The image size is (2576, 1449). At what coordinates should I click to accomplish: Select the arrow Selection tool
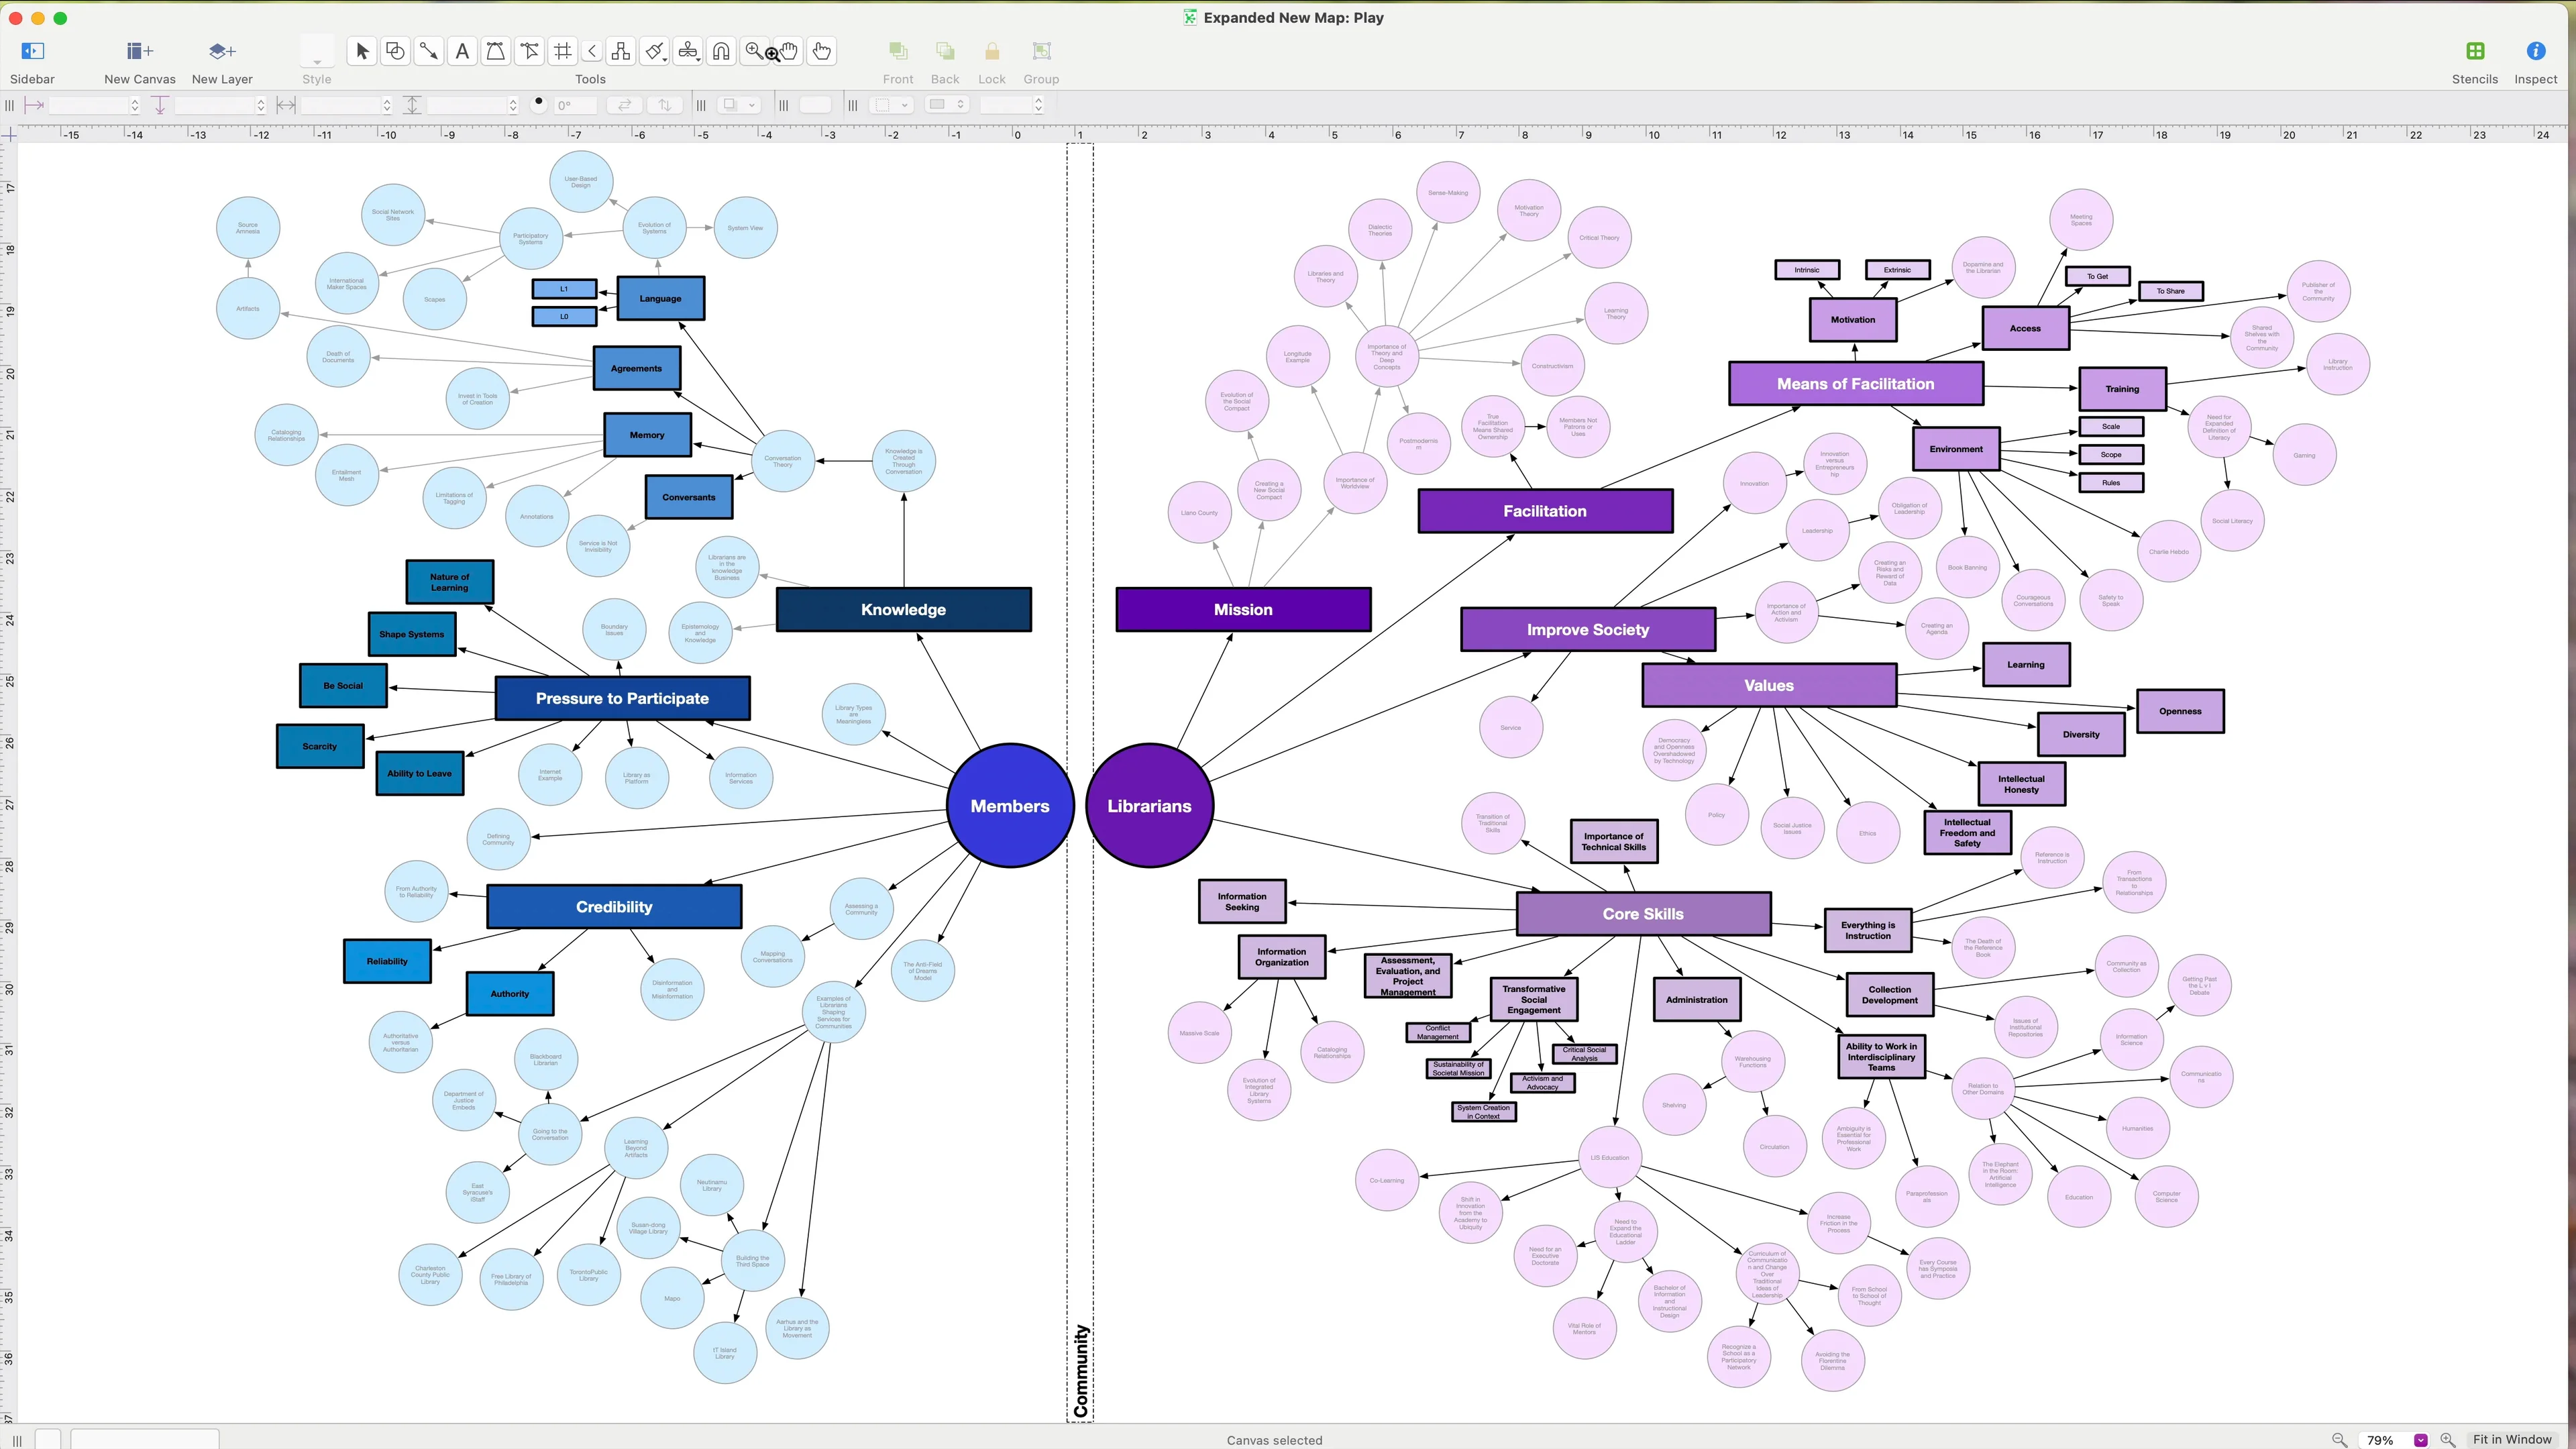pyautogui.click(x=362, y=51)
